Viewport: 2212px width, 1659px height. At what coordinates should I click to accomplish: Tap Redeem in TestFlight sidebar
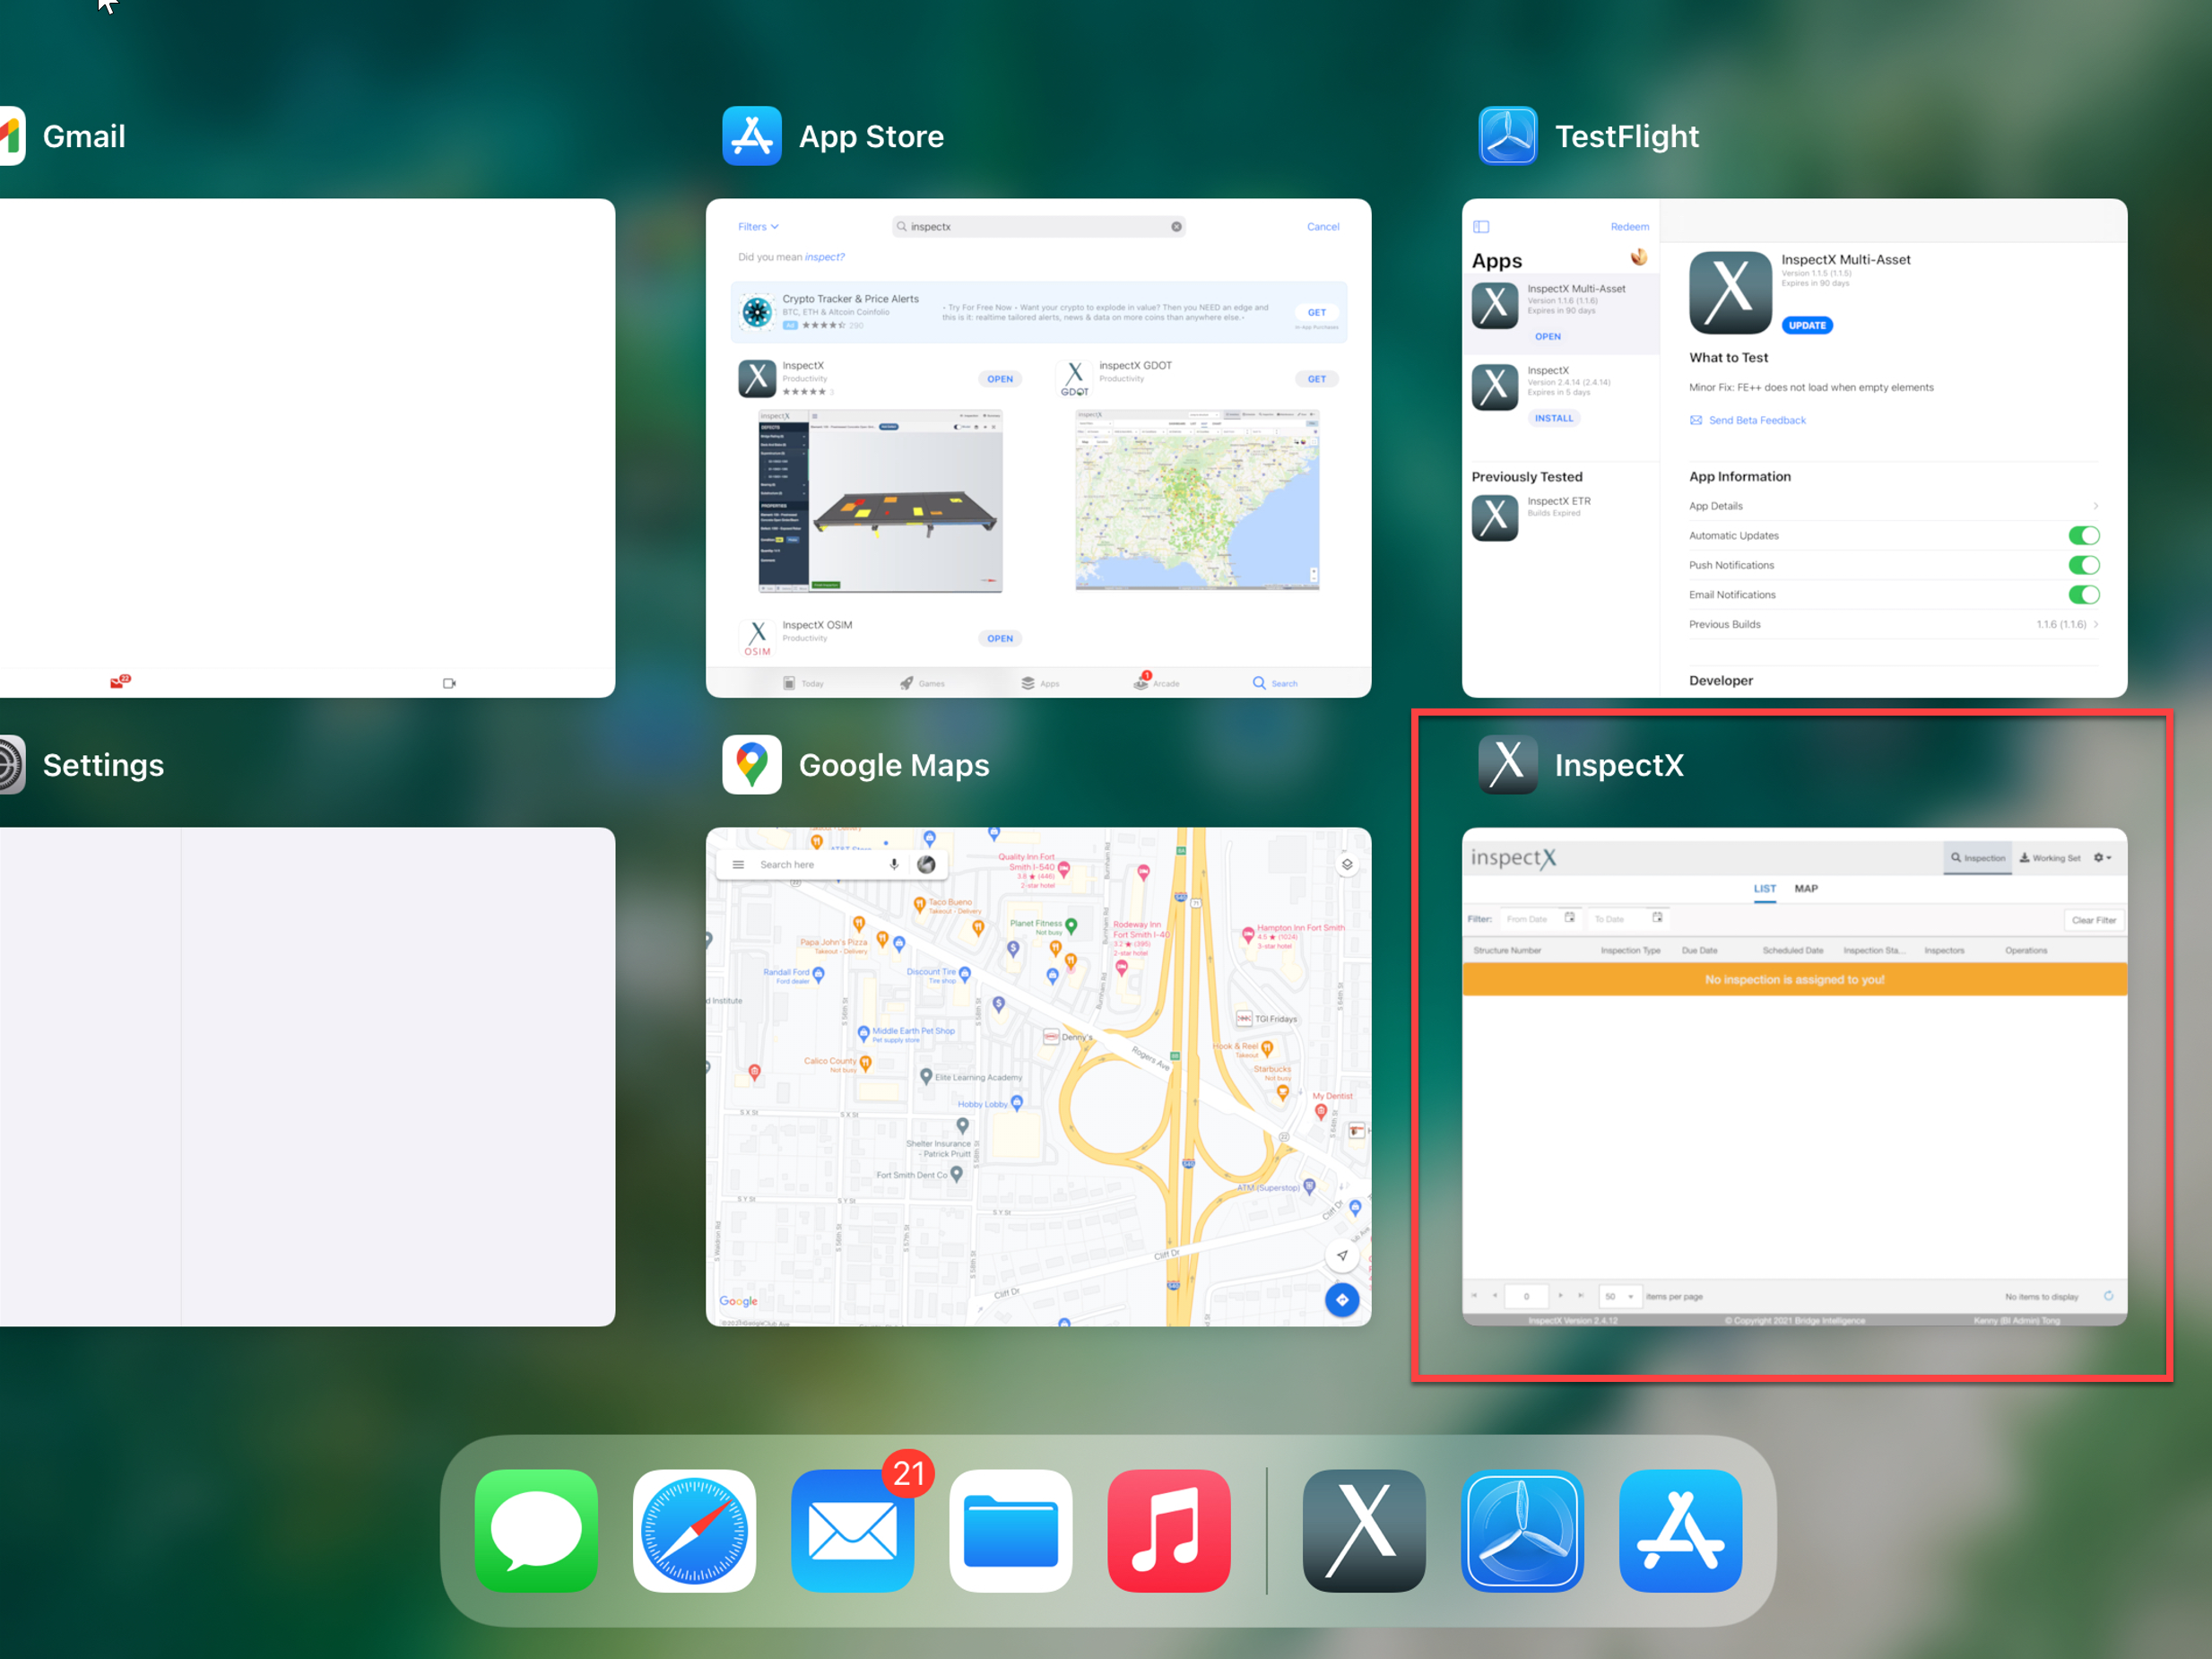click(x=1630, y=227)
